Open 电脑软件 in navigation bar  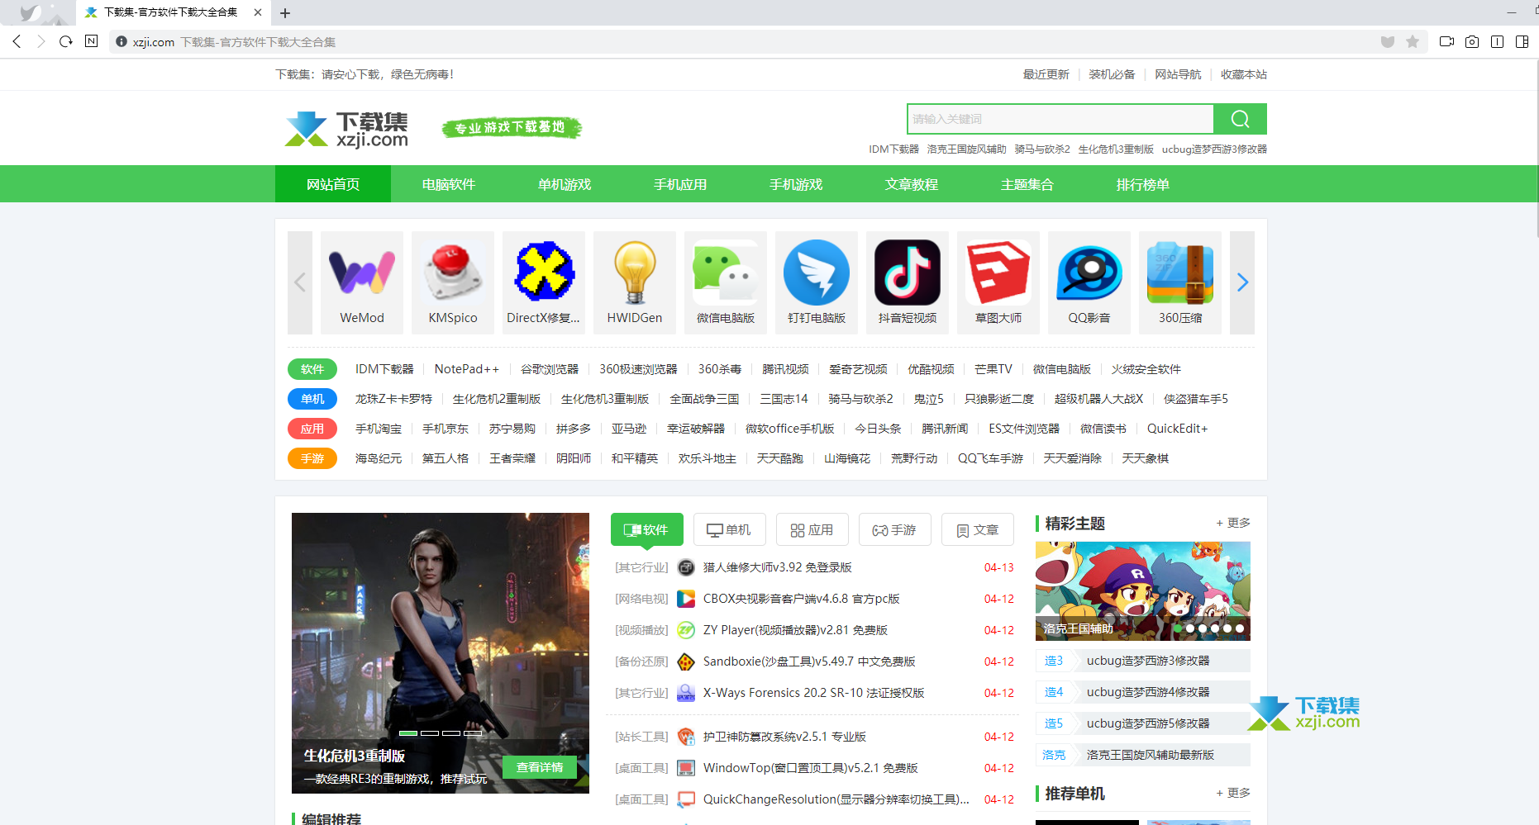pyautogui.click(x=449, y=184)
